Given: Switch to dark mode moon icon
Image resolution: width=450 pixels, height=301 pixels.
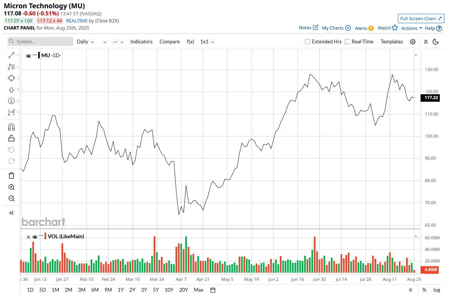Looking at the screenshot, I should tap(435, 42).
